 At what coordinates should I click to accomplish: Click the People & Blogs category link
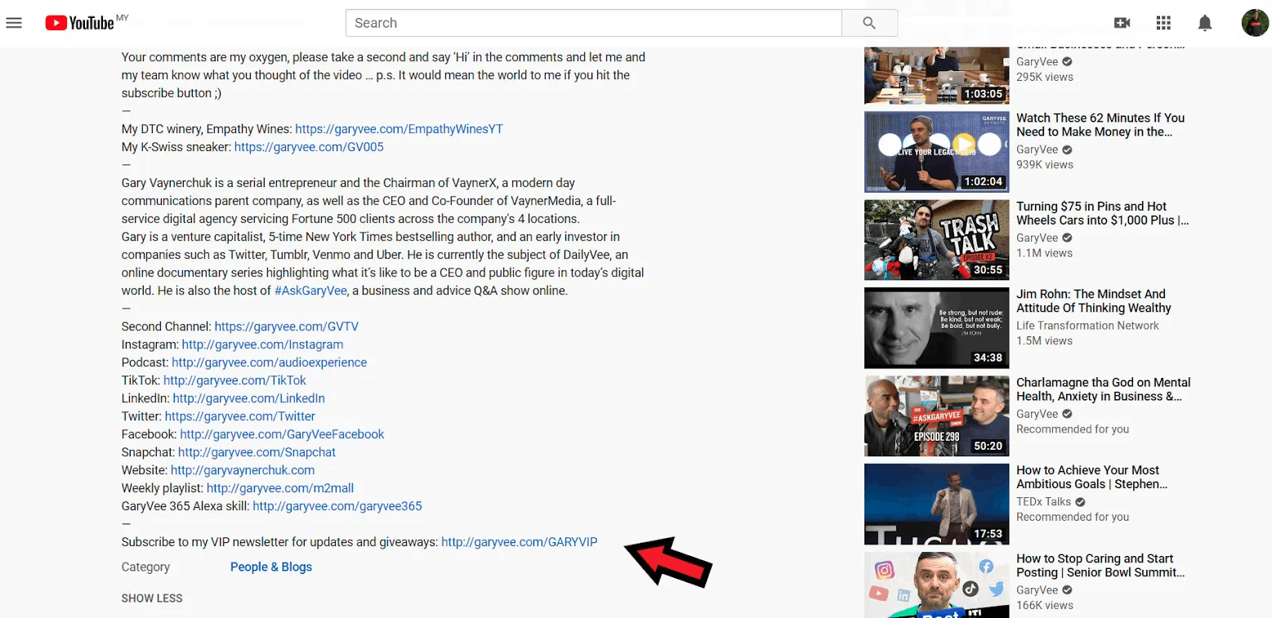[271, 567]
